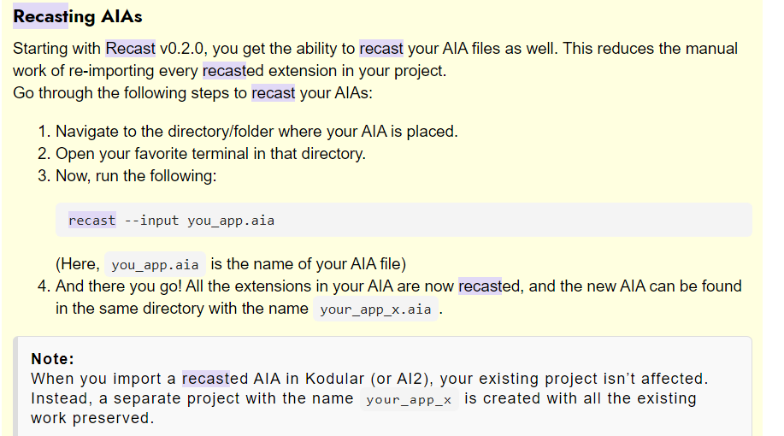784x436 pixels.
Task: Click highlighted 'recast' before 'your AIAs:'
Action: 273,93
